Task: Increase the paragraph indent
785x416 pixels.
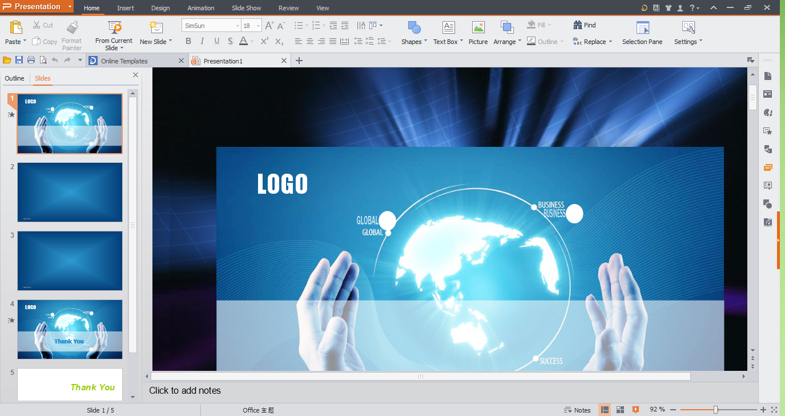Action: tap(345, 26)
